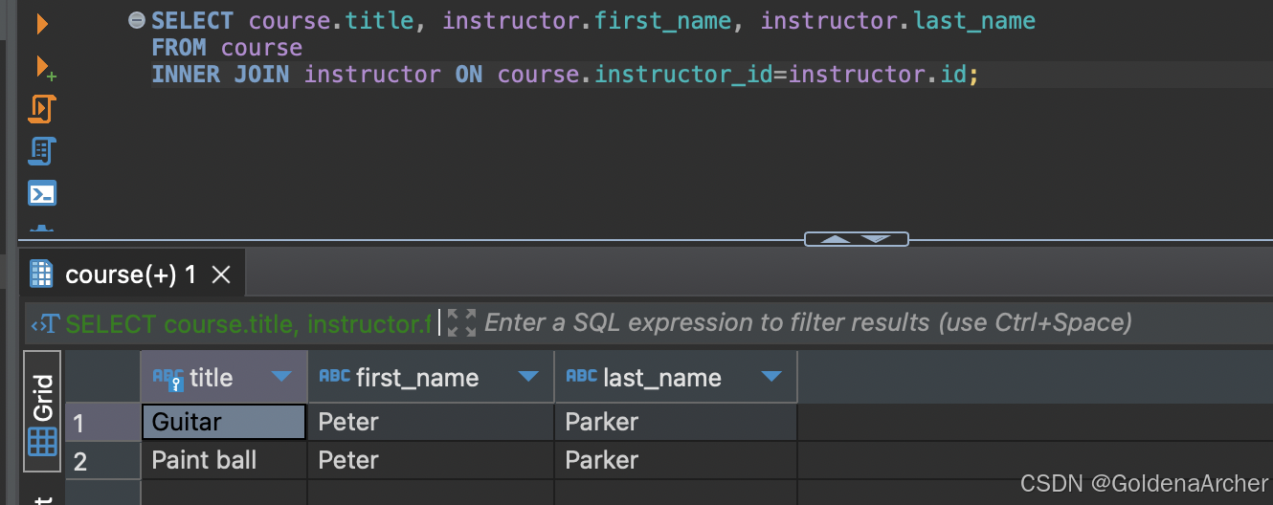Open the first_name column dropdown arrow
Screen dimensions: 1273x505
pyautogui.click(x=528, y=377)
